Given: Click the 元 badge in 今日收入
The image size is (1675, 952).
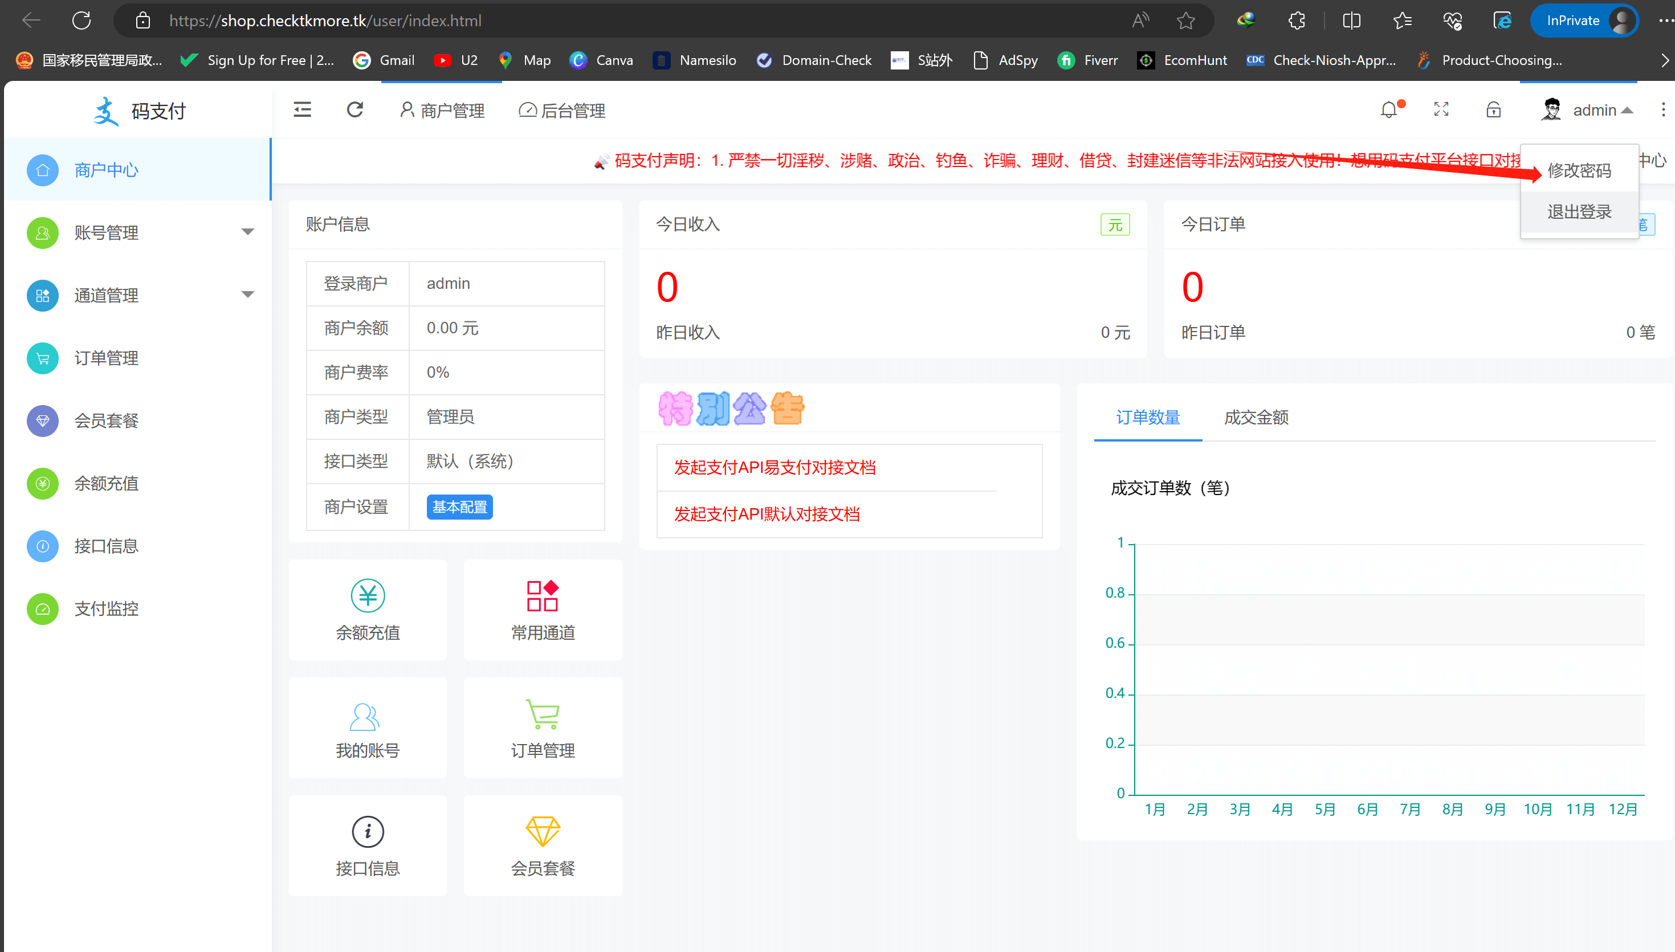Looking at the screenshot, I should pyautogui.click(x=1115, y=225).
